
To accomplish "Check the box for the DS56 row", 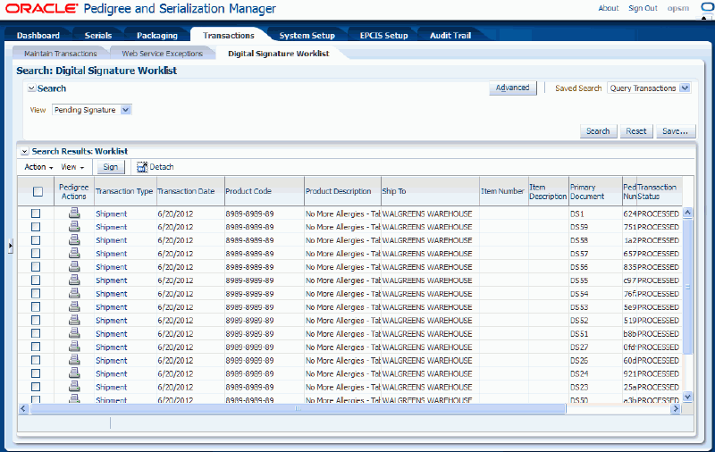I will (36, 266).
